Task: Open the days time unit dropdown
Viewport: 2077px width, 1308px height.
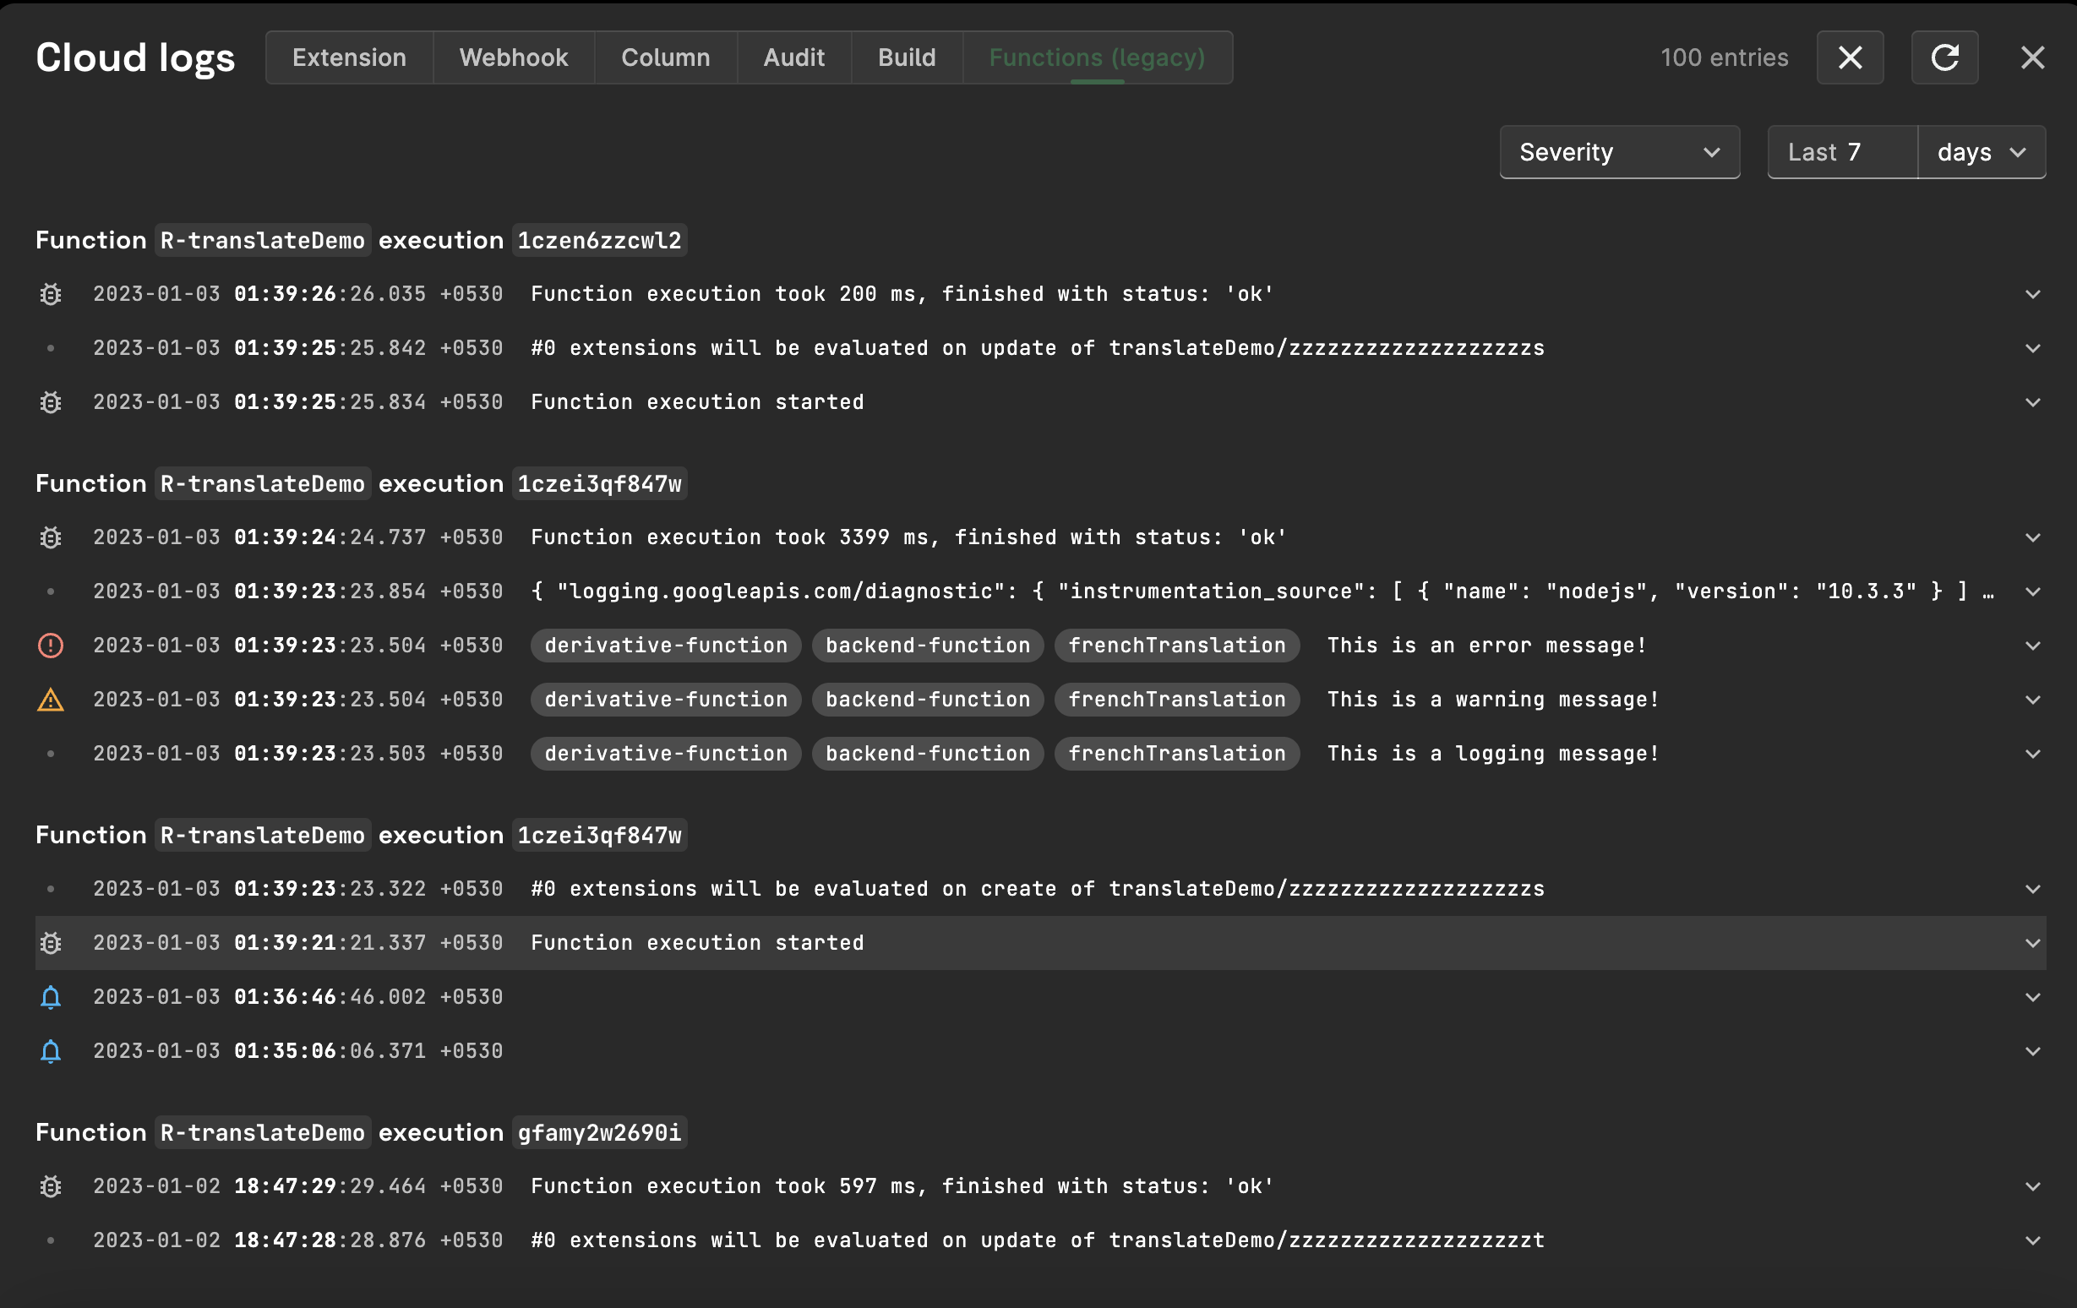Action: pos(1981,153)
